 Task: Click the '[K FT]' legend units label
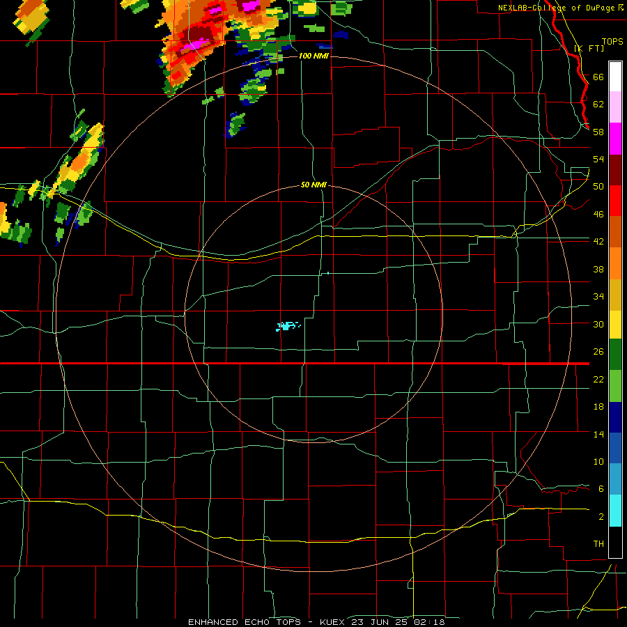(589, 48)
